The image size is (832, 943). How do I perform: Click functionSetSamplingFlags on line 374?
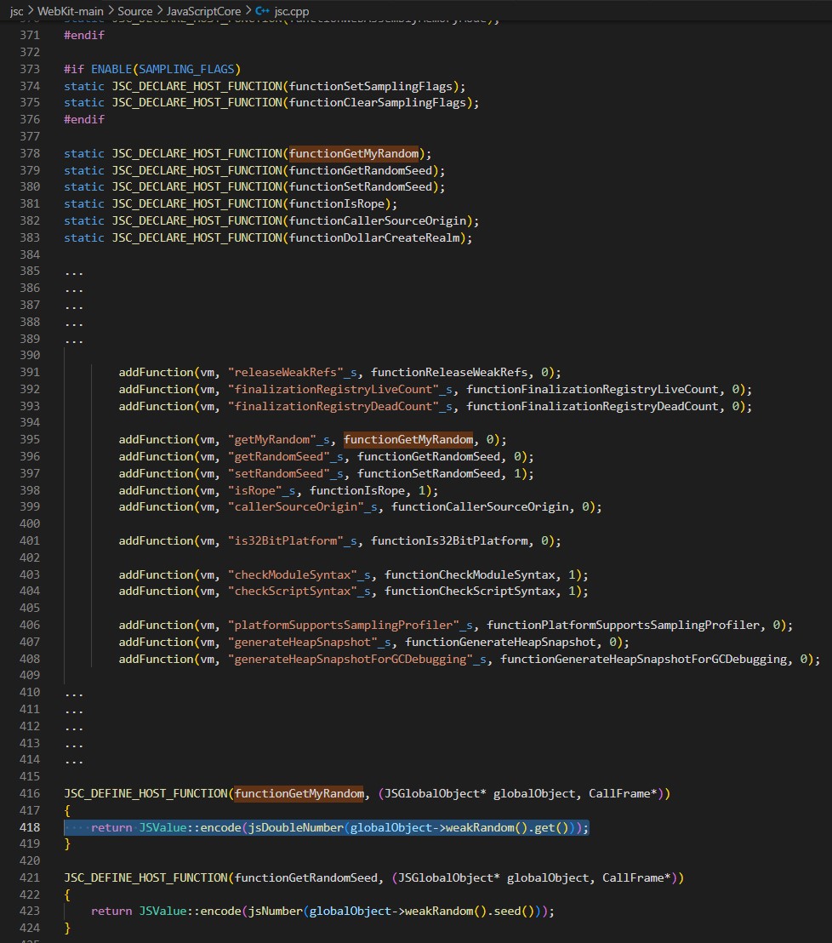[x=370, y=86]
